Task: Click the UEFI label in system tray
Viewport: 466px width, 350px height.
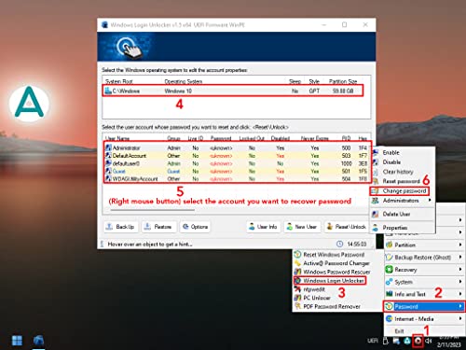Action: click(373, 341)
